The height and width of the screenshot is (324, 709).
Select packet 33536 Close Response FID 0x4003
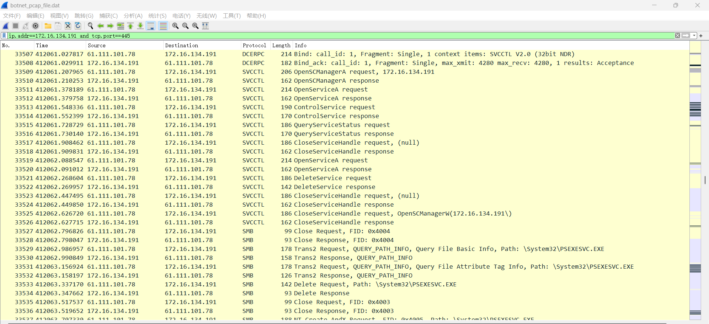coord(345,311)
